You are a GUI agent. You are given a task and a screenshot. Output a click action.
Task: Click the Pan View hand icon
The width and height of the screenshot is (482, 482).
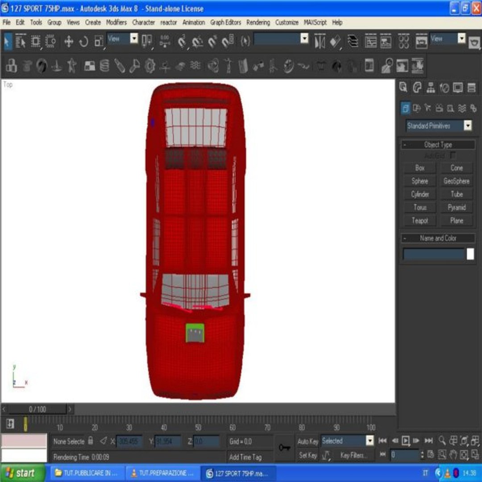pos(453,454)
